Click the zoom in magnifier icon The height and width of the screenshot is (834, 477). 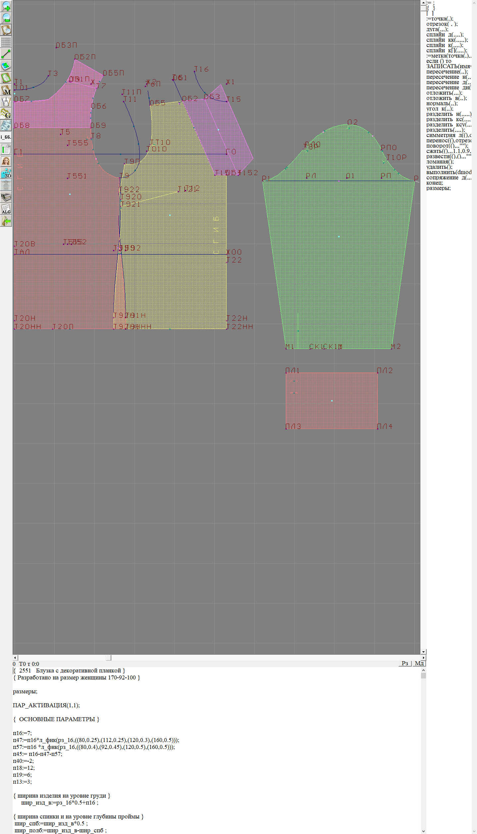[6, 6]
